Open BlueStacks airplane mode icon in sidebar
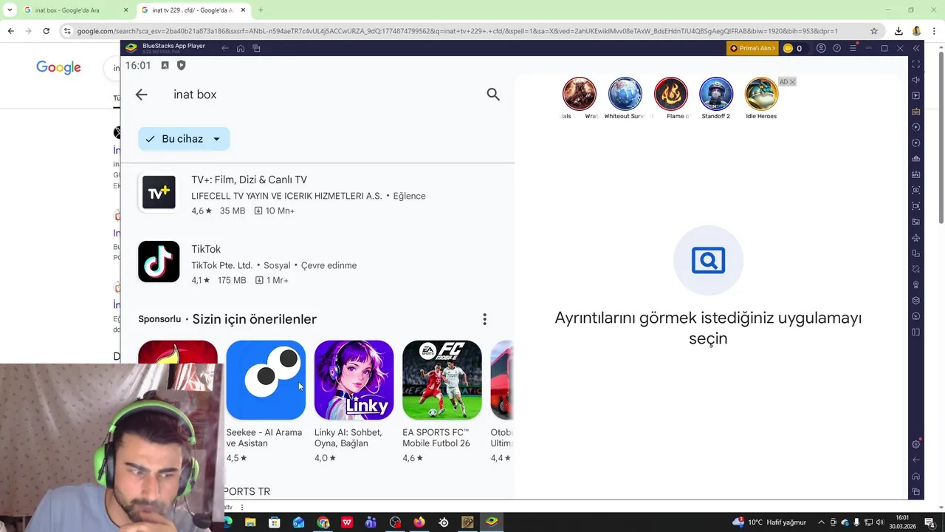The height and width of the screenshot is (532, 945). (x=916, y=238)
